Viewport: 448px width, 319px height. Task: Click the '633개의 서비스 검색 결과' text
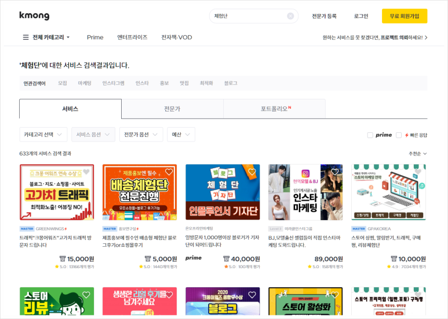point(45,154)
